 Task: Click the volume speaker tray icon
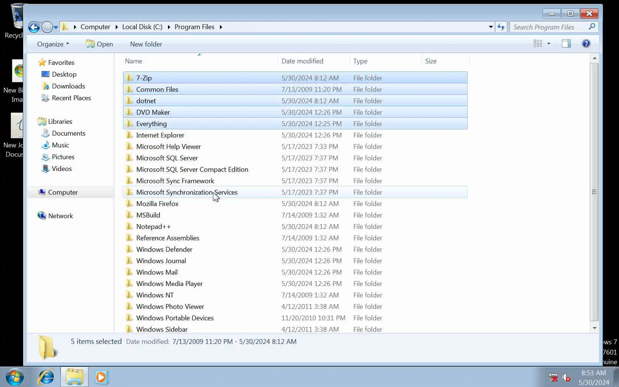[566, 377]
